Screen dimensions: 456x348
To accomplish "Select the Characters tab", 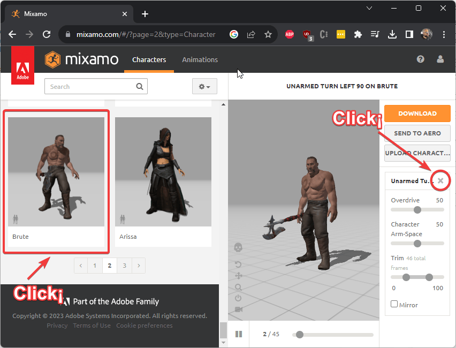I will (x=149, y=59).
